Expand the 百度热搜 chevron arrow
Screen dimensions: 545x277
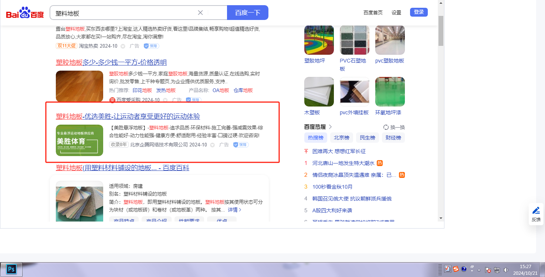click(x=330, y=127)
